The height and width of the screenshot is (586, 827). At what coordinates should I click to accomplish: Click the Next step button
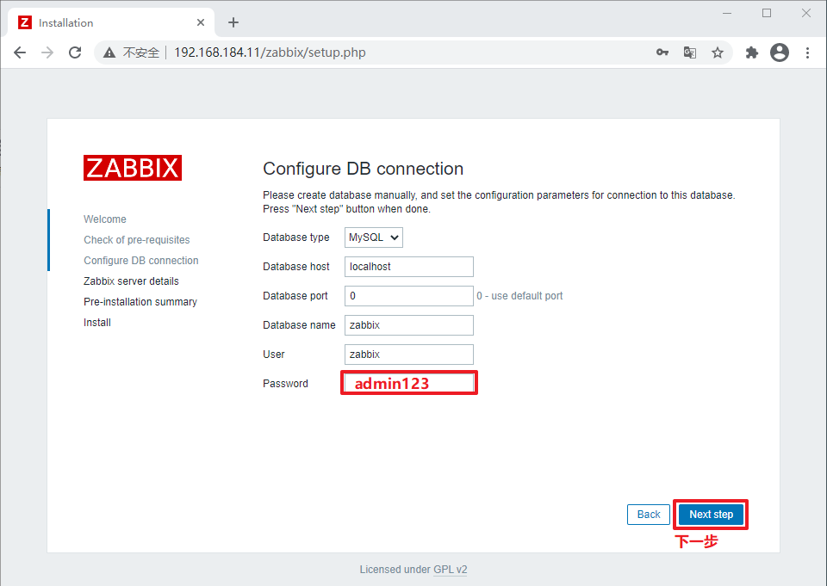[711, 515]
